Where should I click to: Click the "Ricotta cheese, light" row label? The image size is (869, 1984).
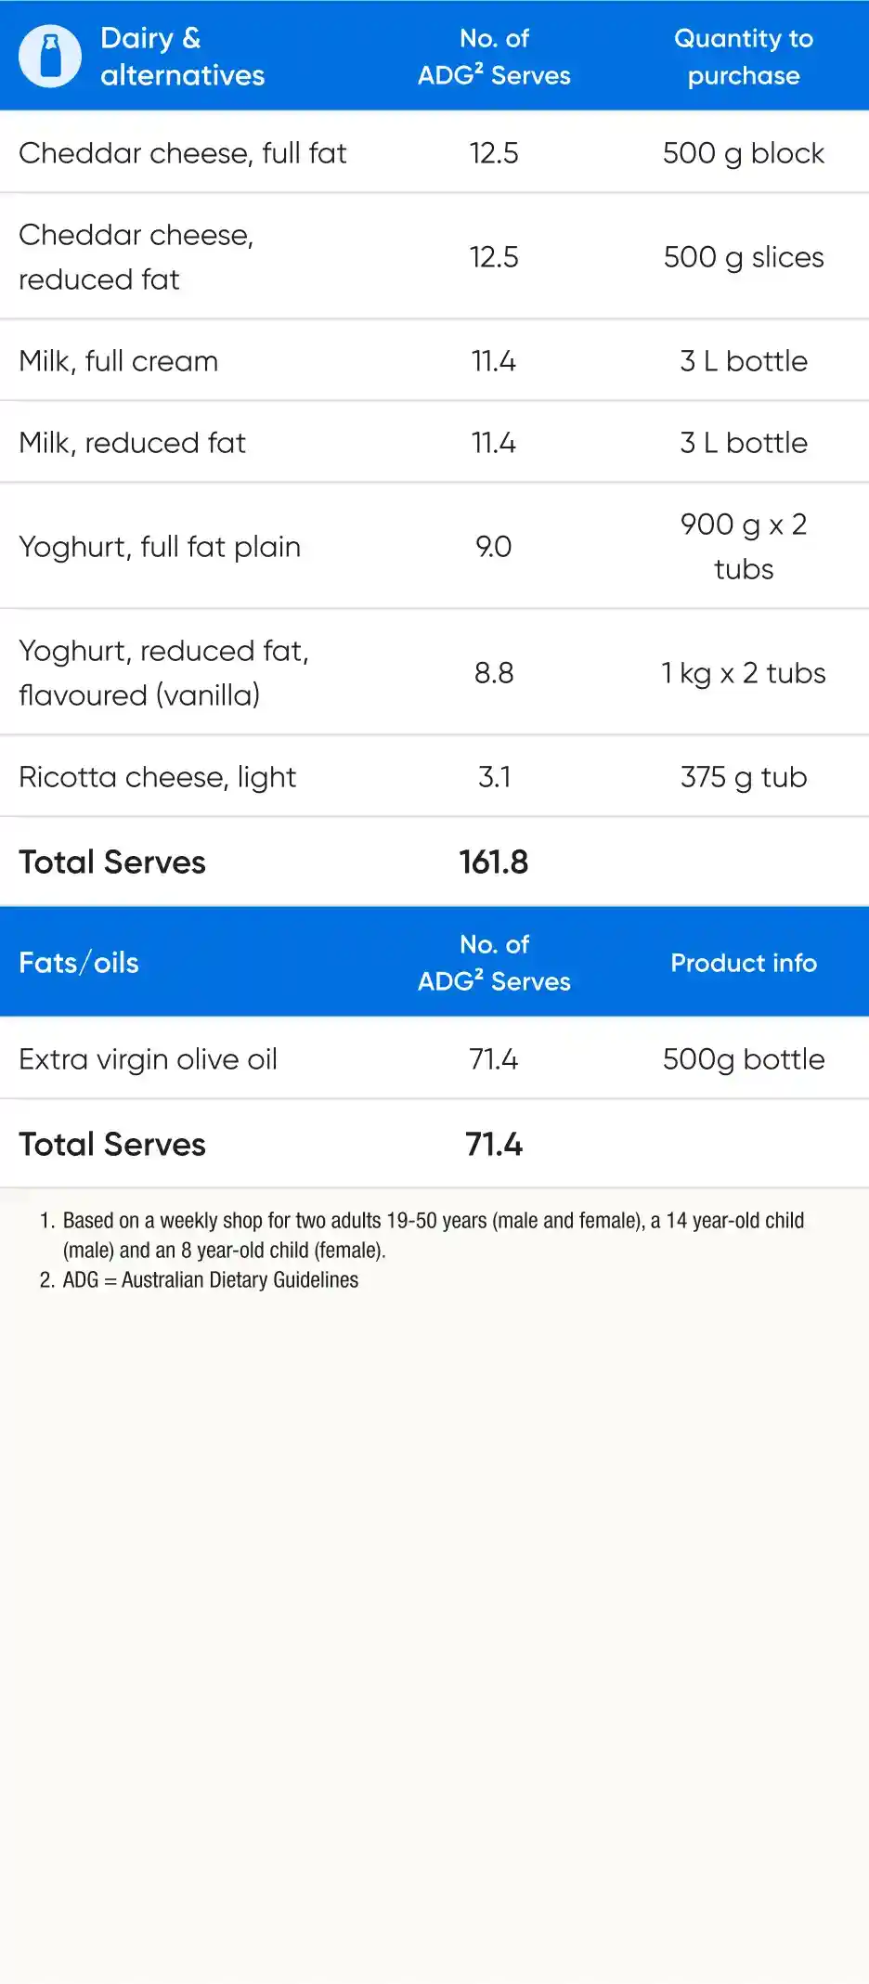tap(157, 776)
